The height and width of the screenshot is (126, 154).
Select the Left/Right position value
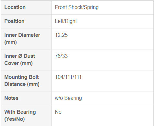pos(66,21)
